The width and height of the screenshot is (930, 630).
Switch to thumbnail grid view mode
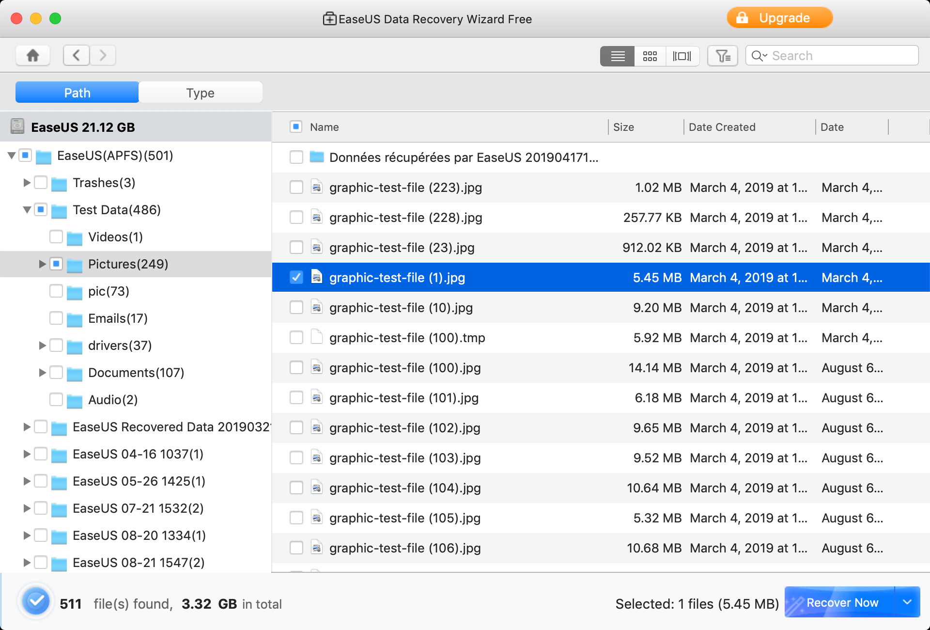click(x=650, y=56)
